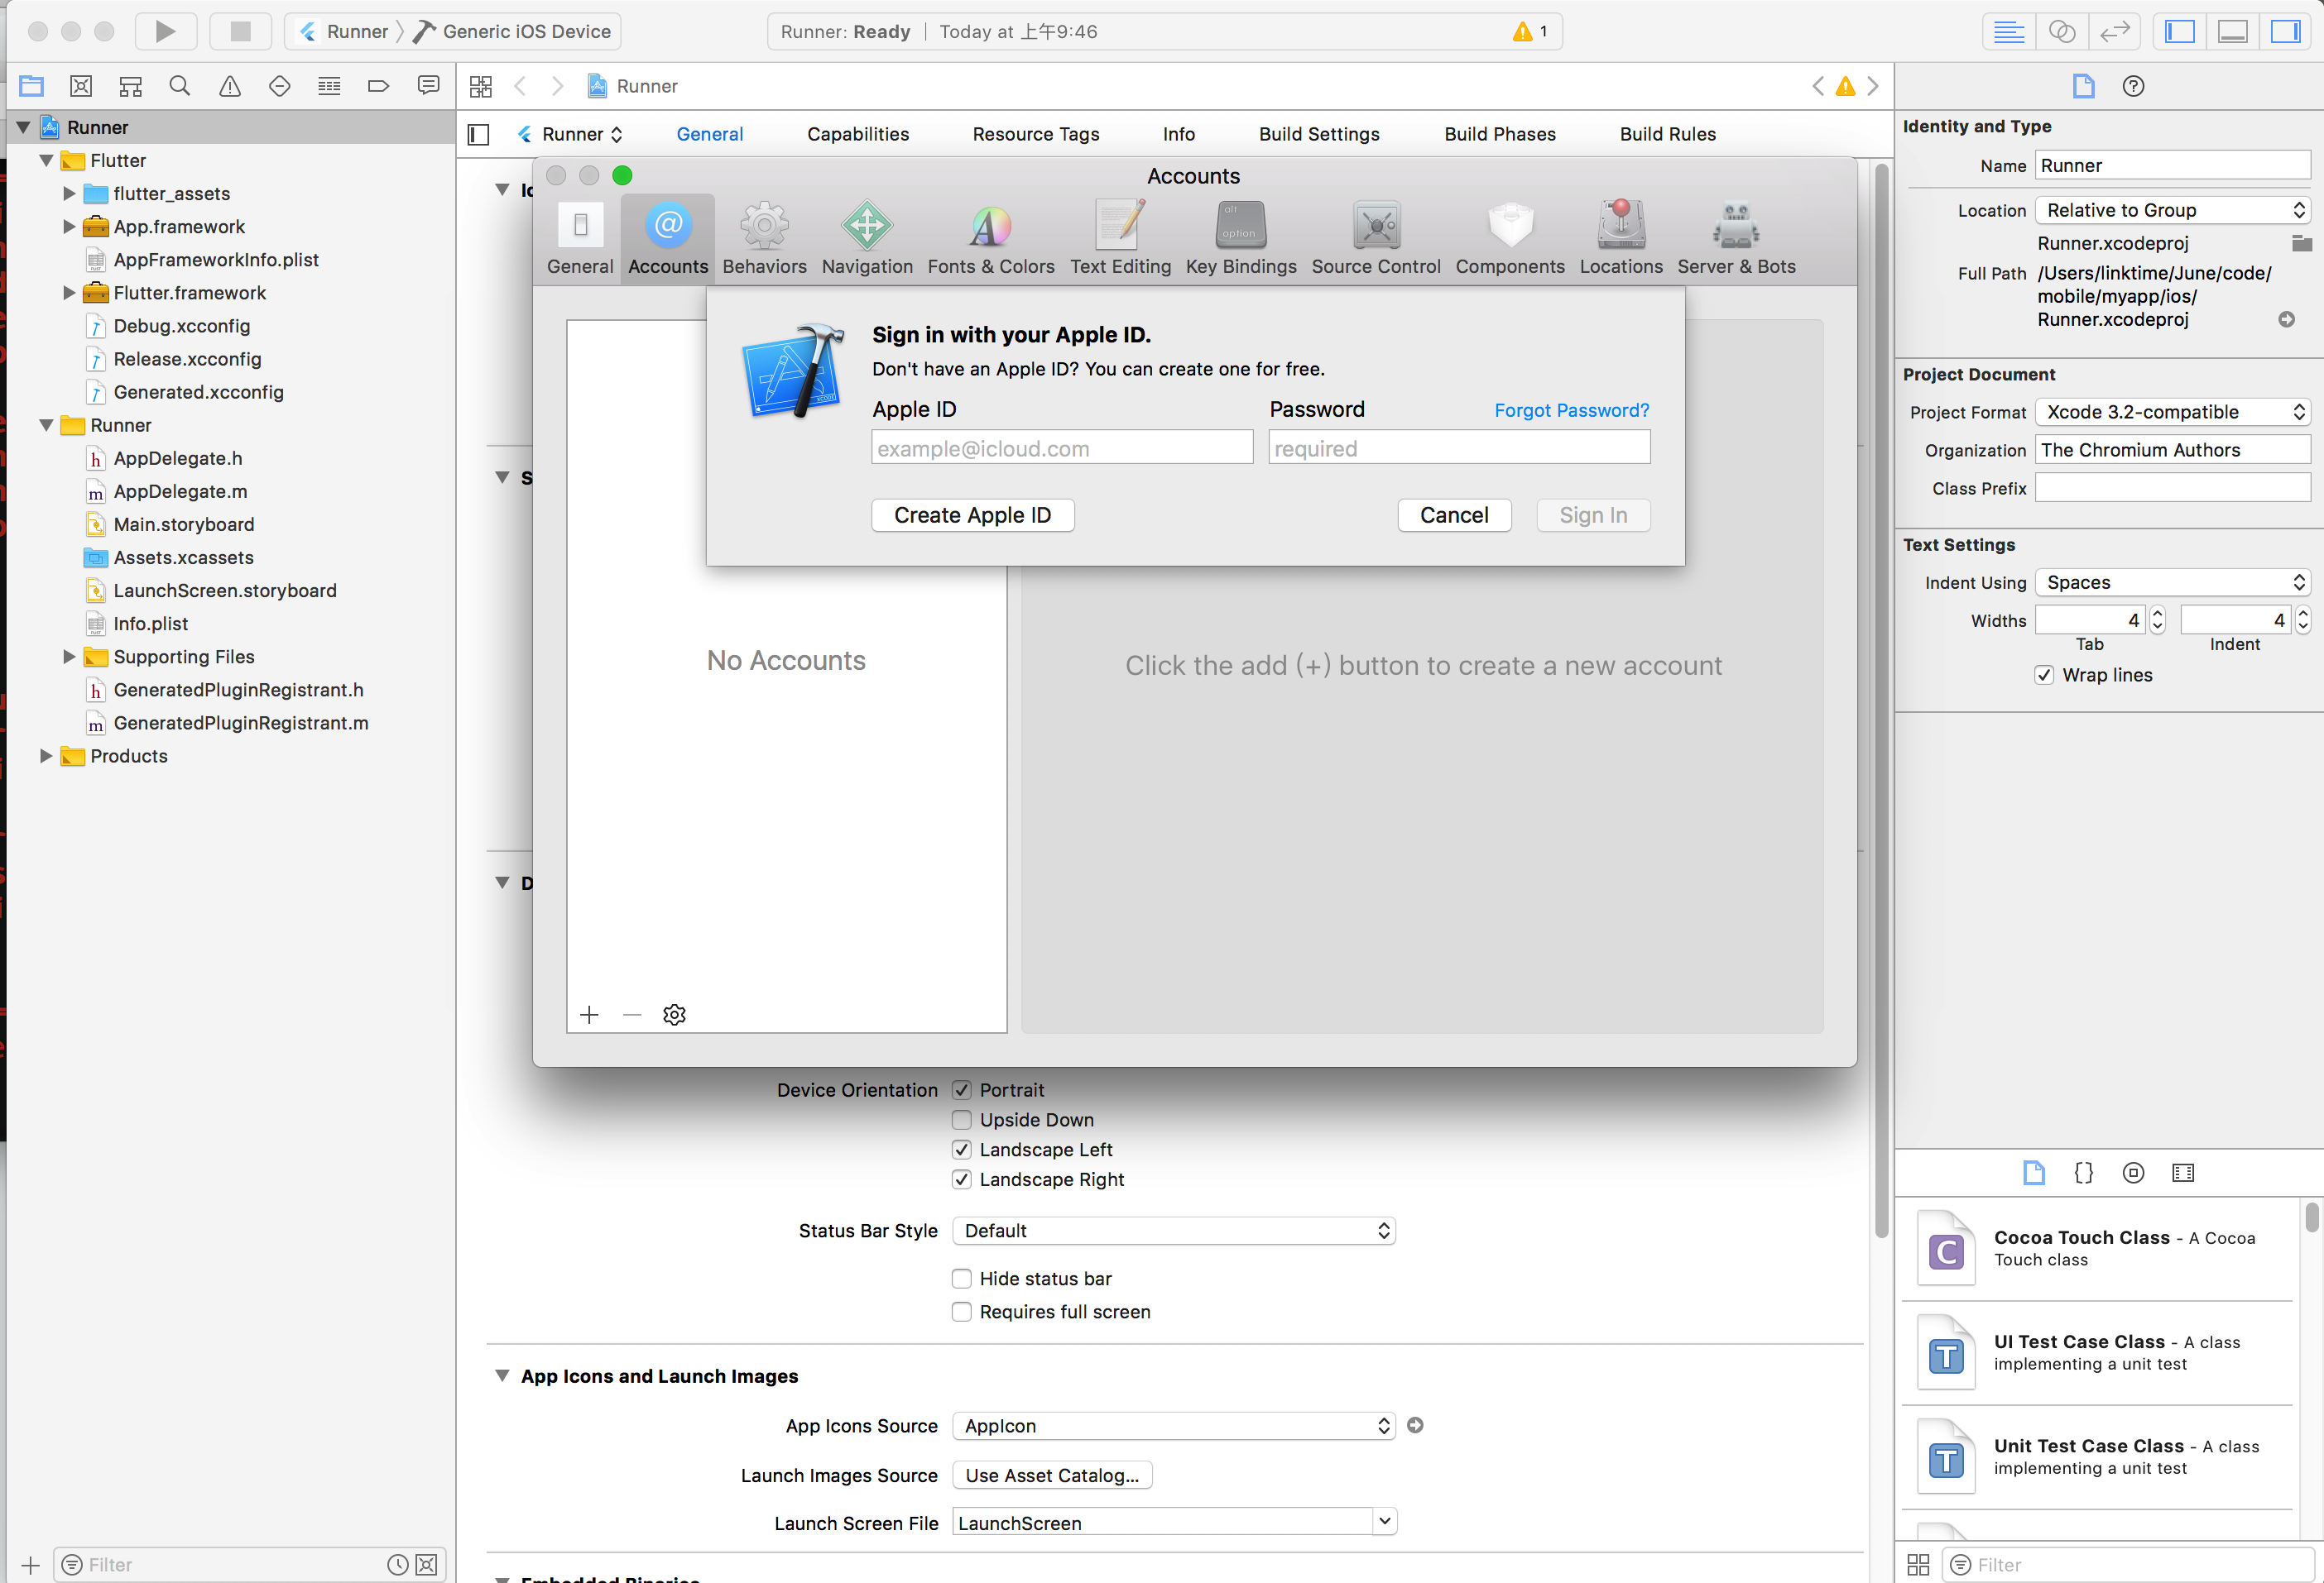
Task: Toggle the Debug area visibility
Action: point(2233,31)
